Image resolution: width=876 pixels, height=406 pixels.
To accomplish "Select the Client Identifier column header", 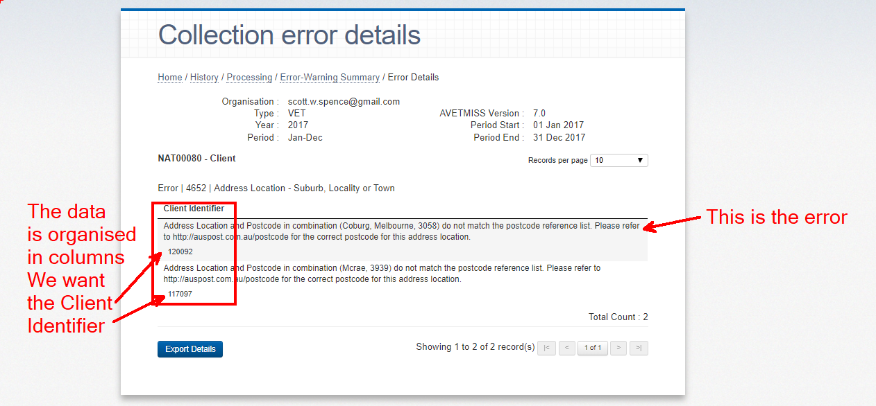I will point(194,209).
